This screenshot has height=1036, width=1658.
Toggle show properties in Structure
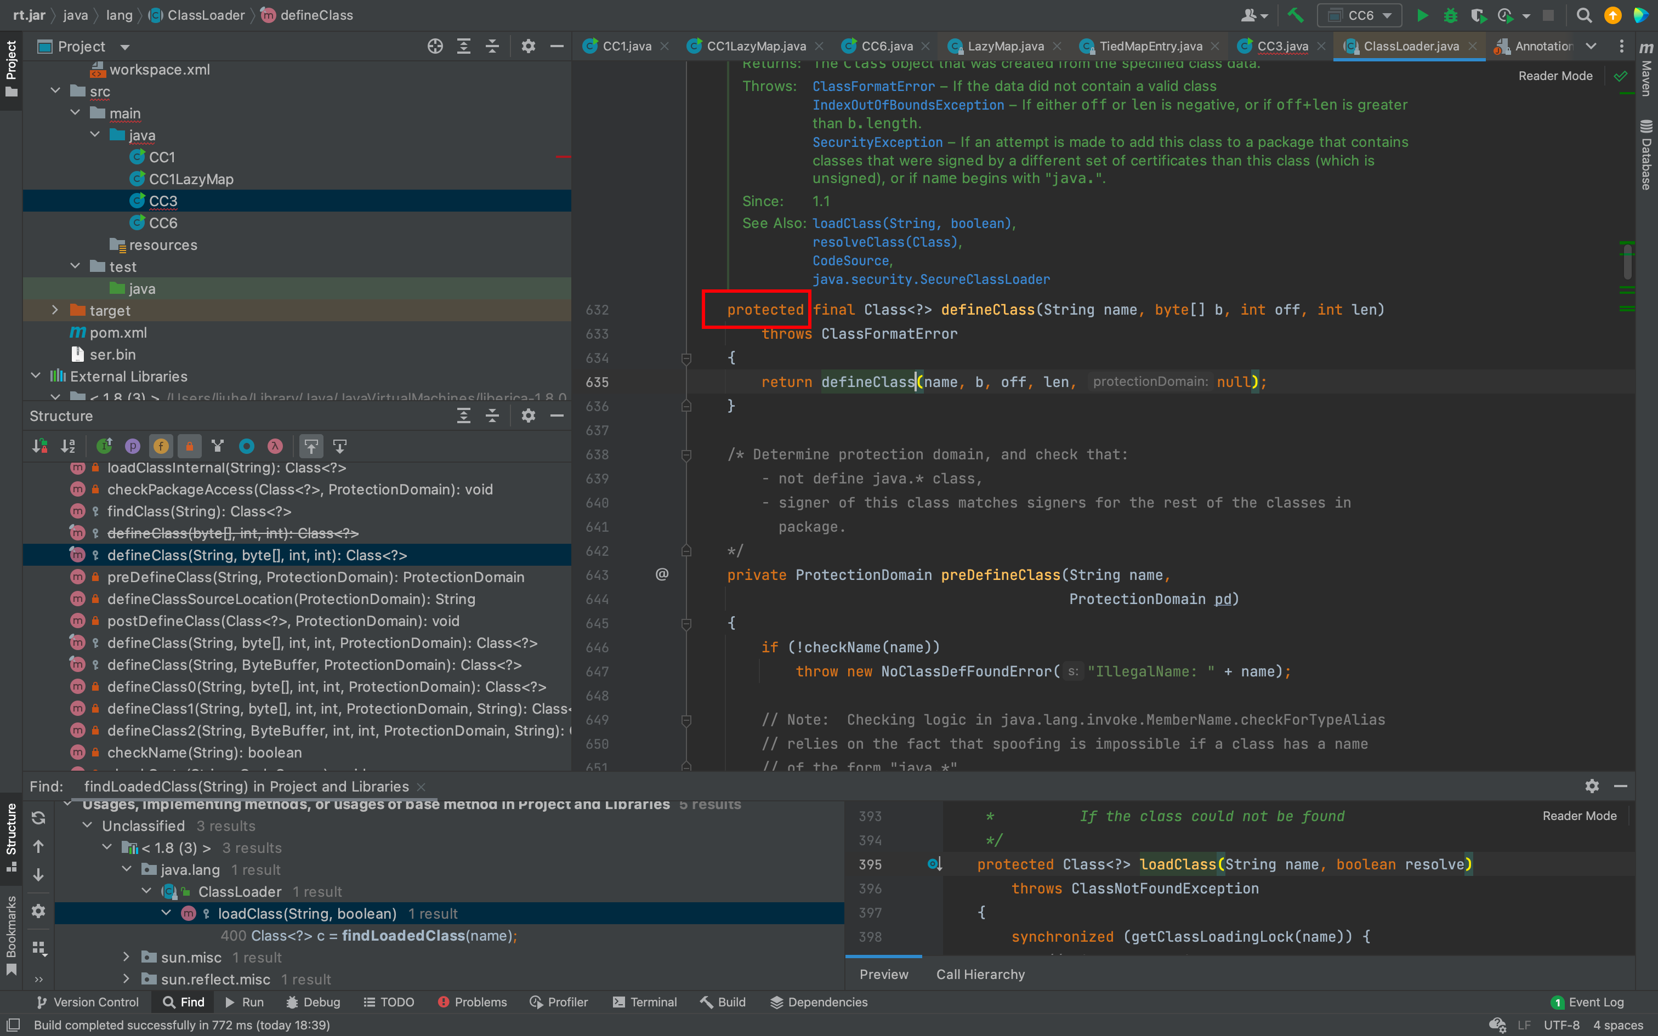click(x=133, y=447)
